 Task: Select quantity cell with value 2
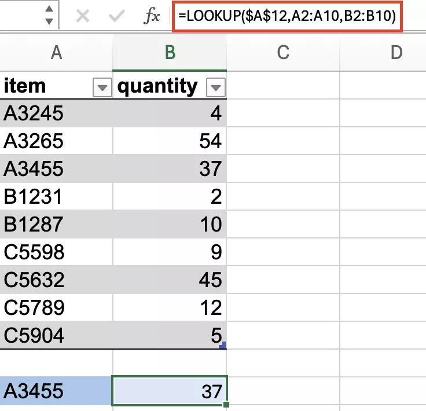tap(170, 196)
